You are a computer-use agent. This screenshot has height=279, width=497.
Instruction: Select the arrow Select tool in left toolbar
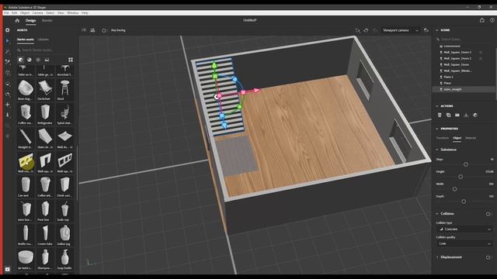(8, 41)
